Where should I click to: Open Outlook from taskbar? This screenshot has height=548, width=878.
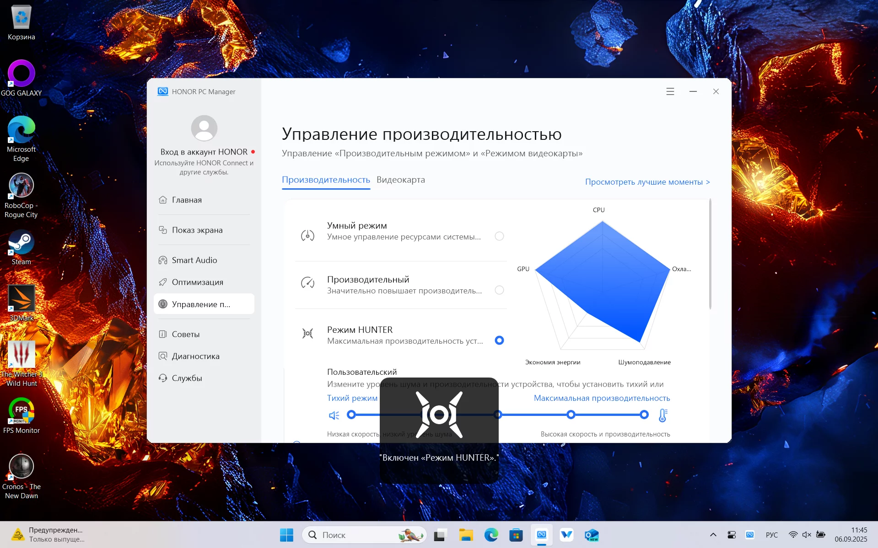(x=592, y=535)
